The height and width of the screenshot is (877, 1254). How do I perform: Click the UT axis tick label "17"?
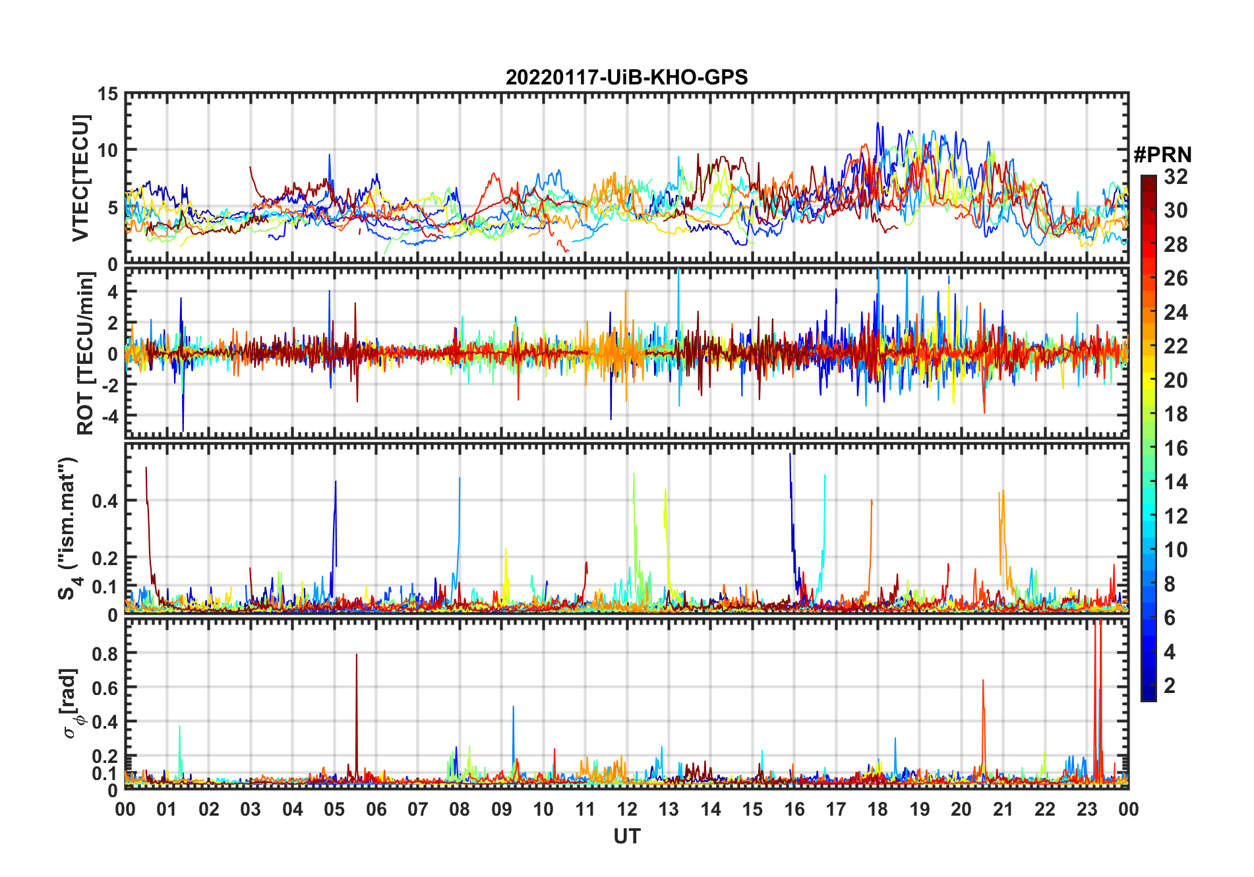[836, 809]
